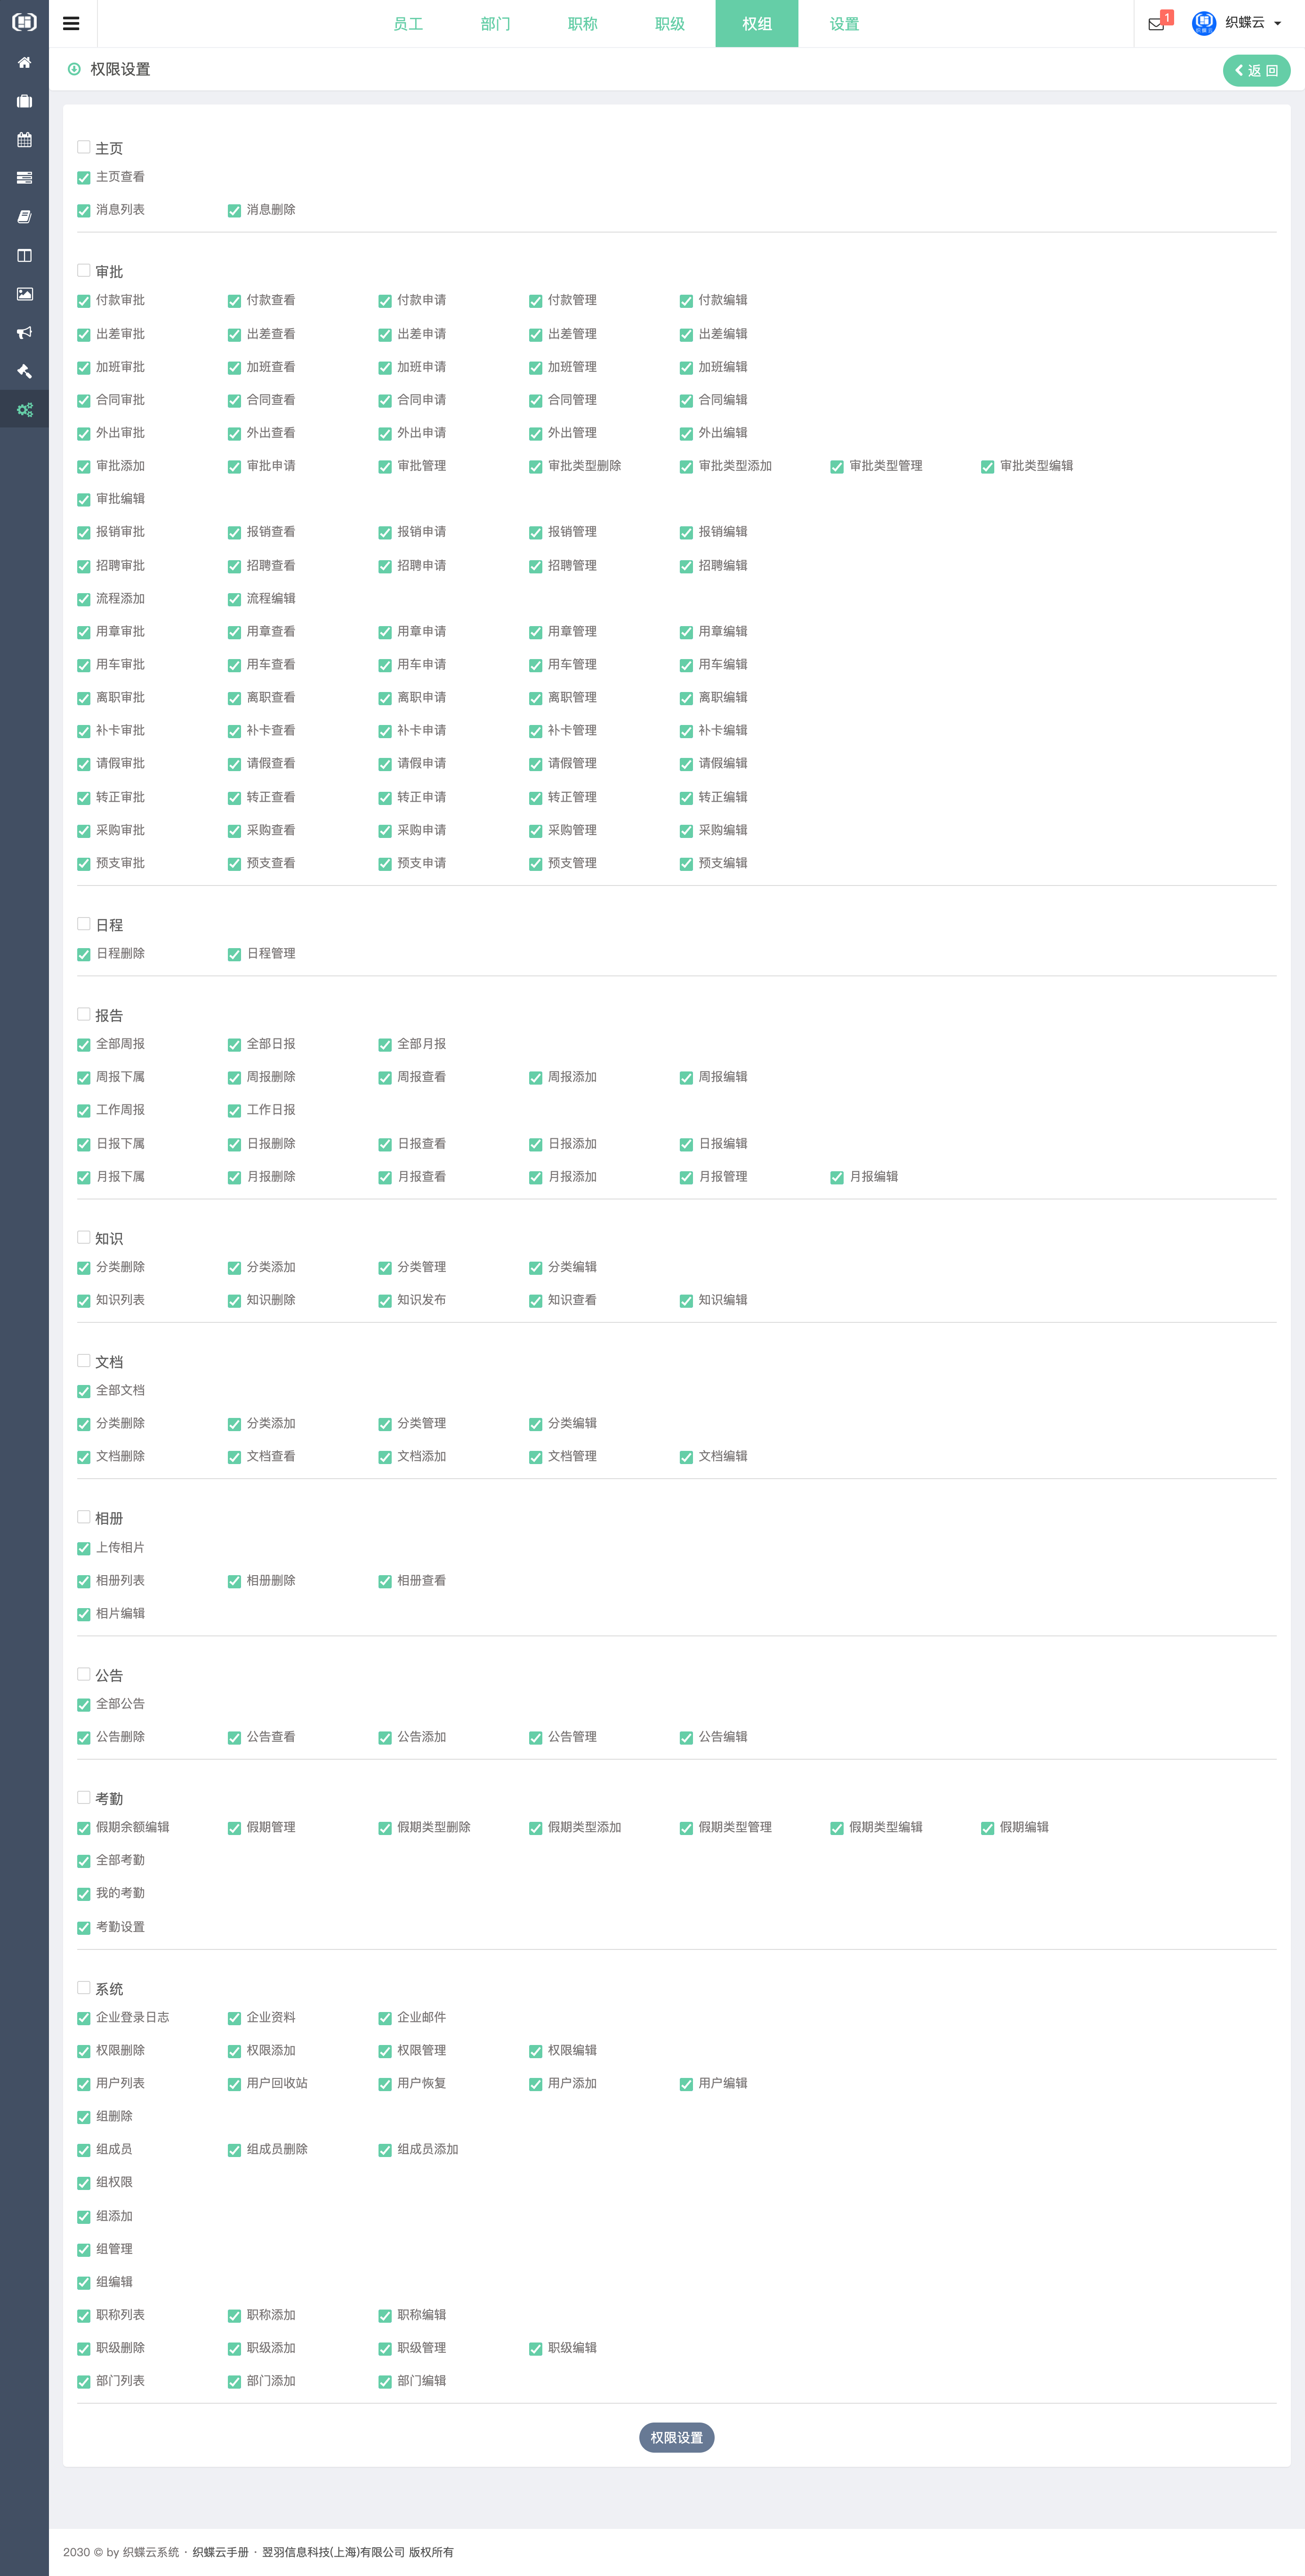Open the picture album sidebar icon

click(x=24, y=294)
